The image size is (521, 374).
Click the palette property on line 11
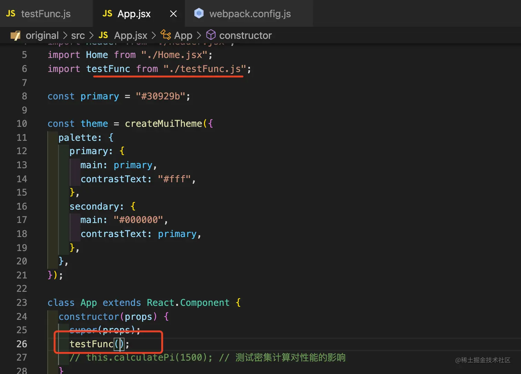[x=78, y=137]
